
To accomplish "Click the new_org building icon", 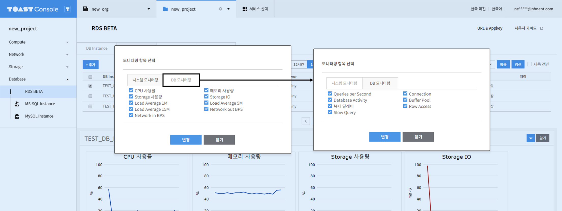I will [86, 9].
